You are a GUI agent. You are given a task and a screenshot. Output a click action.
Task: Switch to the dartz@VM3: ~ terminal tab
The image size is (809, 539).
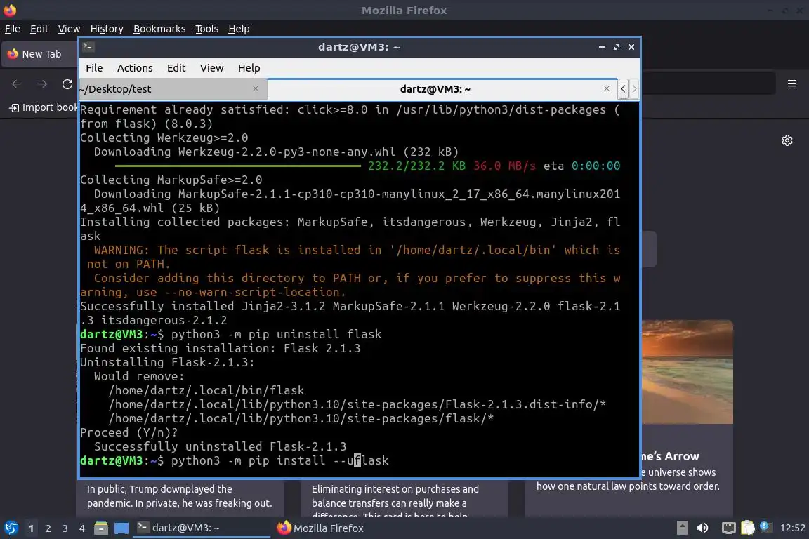coord(442,88)
